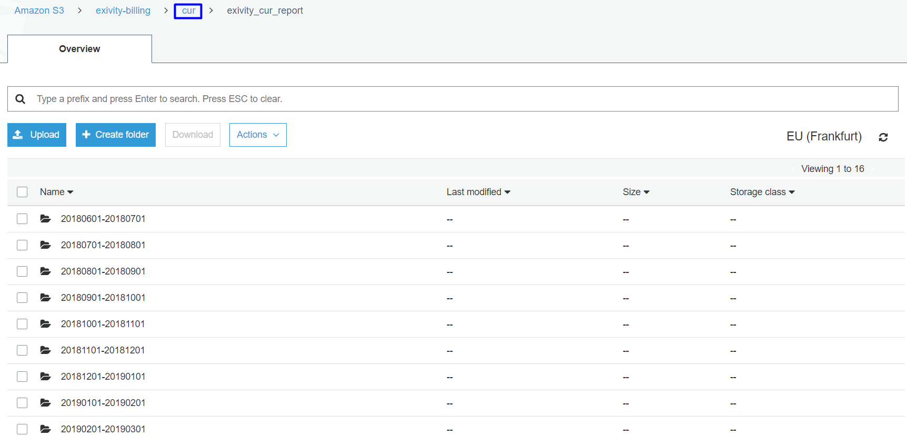
Task: Sort by Storage class column
Action: [x=762, y=192]
